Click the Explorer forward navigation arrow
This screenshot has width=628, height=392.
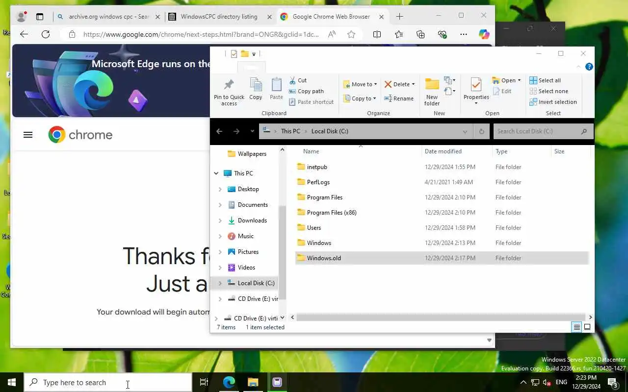tap(236, 131)
